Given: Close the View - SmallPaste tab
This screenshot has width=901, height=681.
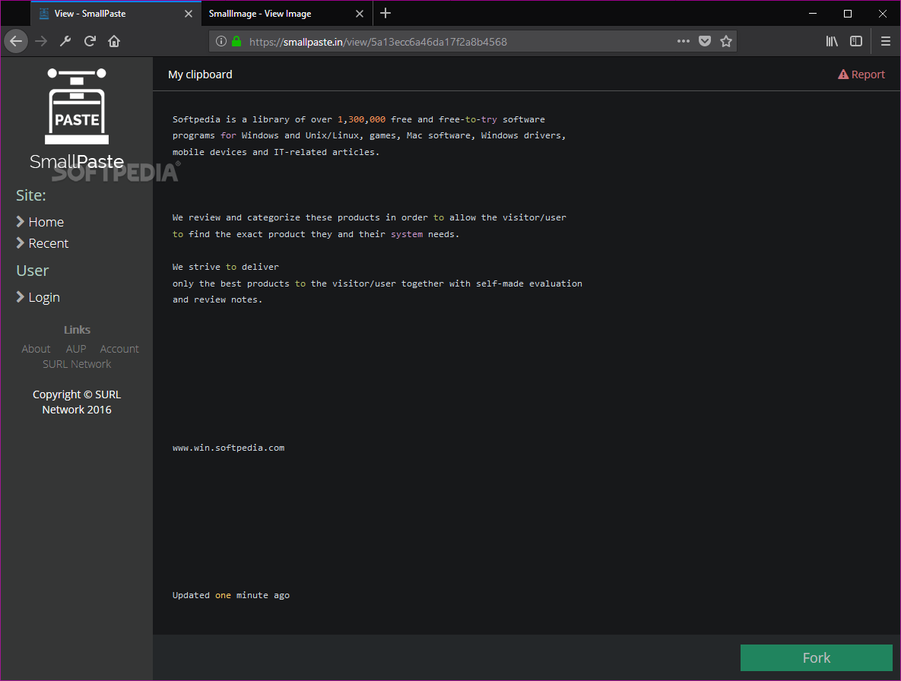Looking at the screenshot, I should [x=189, y=14].
